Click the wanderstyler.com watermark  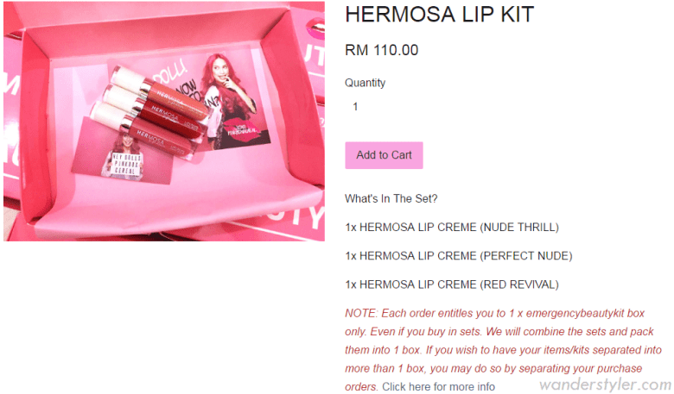(x=605, y=384)
